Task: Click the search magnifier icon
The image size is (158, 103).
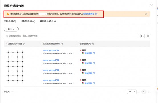Action: click(7, 36)
